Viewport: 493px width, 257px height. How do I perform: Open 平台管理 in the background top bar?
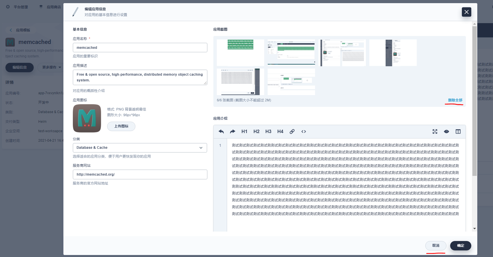(x=21, y=7)
